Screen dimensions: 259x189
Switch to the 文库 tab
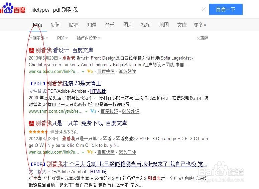tap(182, 25)
